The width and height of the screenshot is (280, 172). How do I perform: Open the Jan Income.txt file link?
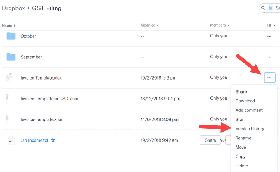34,140
